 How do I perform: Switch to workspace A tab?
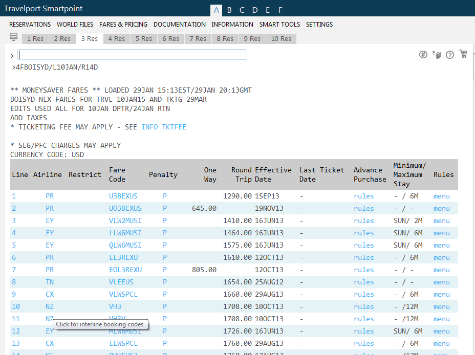217,10
